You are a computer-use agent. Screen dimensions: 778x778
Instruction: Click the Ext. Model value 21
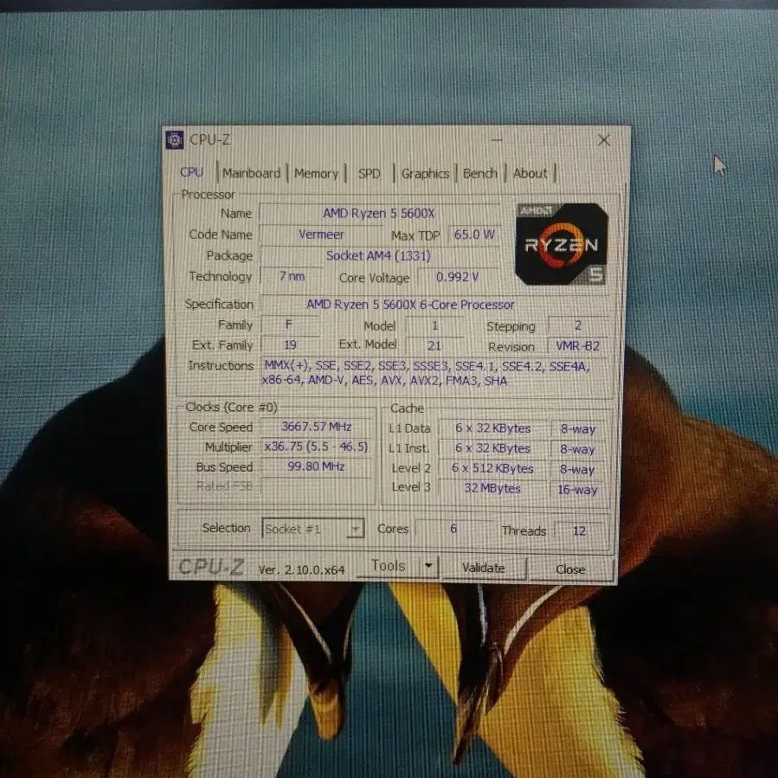tap(434, 345)
